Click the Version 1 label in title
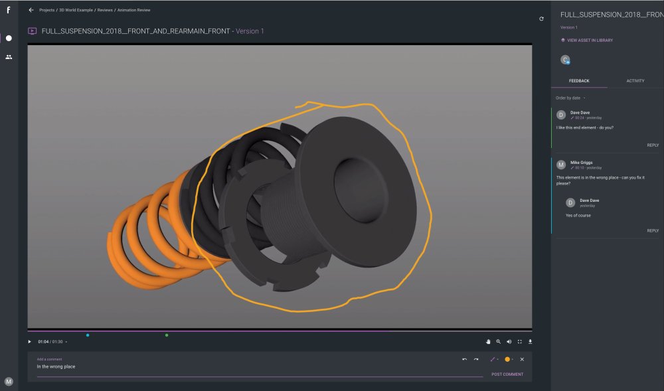 coord(250,31)
